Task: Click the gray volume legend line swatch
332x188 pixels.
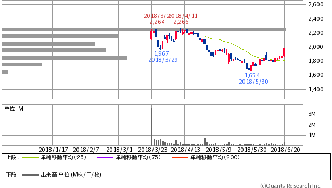Action: (x=30, y=174)
